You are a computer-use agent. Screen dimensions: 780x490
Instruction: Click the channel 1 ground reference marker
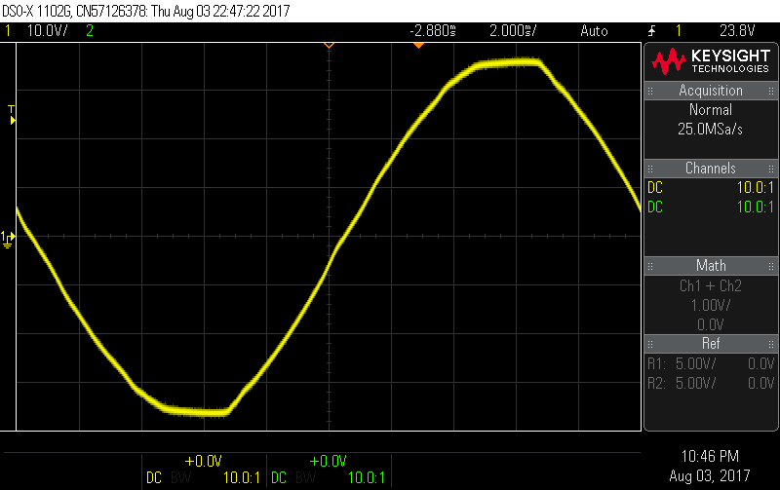click(8, 239)
